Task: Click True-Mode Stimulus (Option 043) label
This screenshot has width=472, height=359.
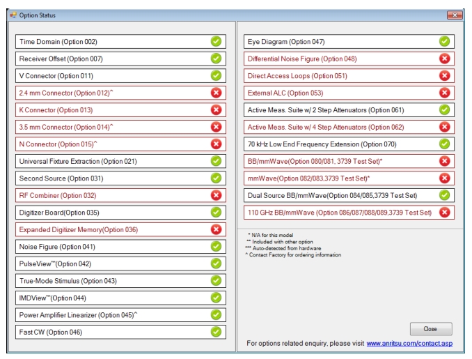Action: [x=68, y=281]
